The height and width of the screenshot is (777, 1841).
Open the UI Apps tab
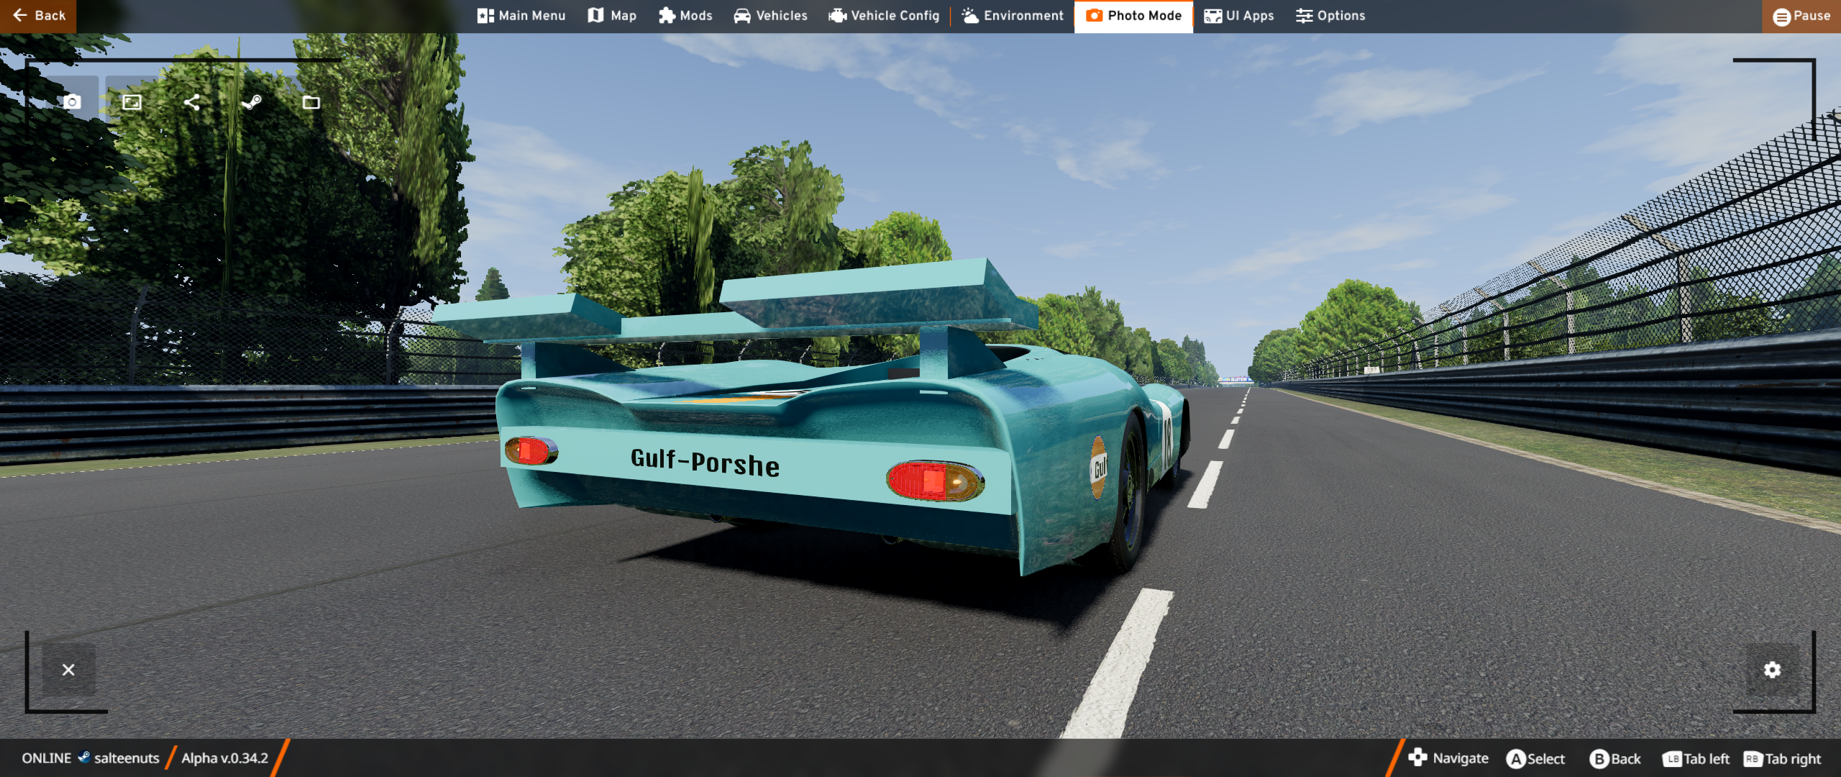click(x=1239, y=16)
